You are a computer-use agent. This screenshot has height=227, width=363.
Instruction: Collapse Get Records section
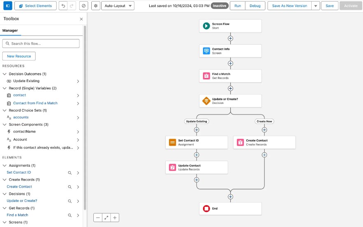tap(5, 208)
